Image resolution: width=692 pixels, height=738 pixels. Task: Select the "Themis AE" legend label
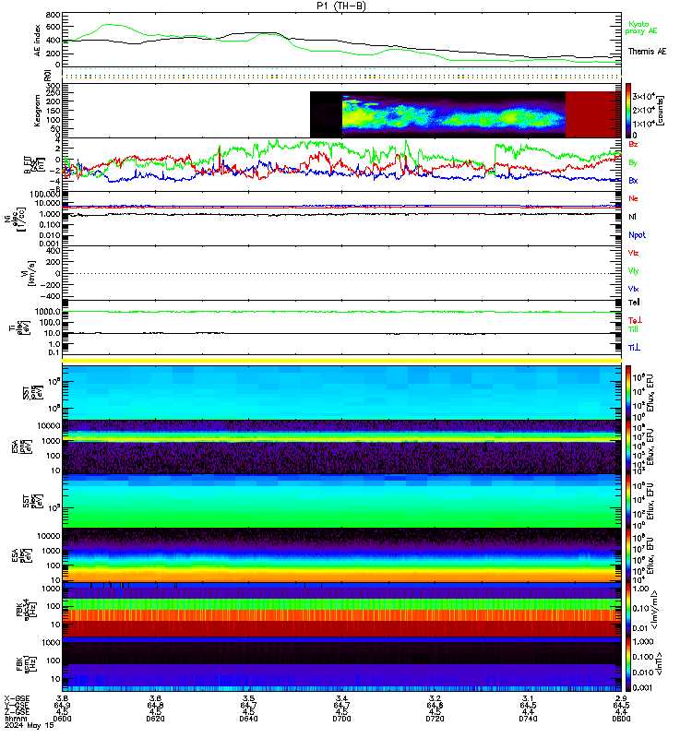point(647,52)
